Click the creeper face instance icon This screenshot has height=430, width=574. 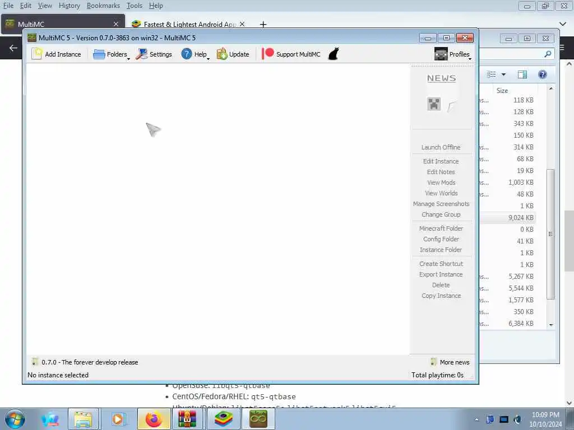[434, 104]
